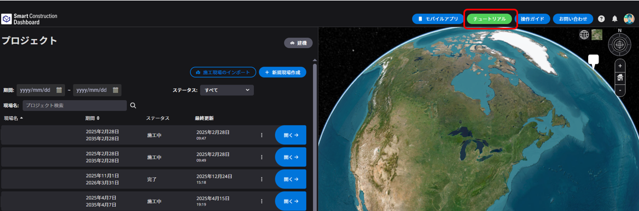Click the project list vertical scrollbar
639x211 pixels.
[314, 138]
